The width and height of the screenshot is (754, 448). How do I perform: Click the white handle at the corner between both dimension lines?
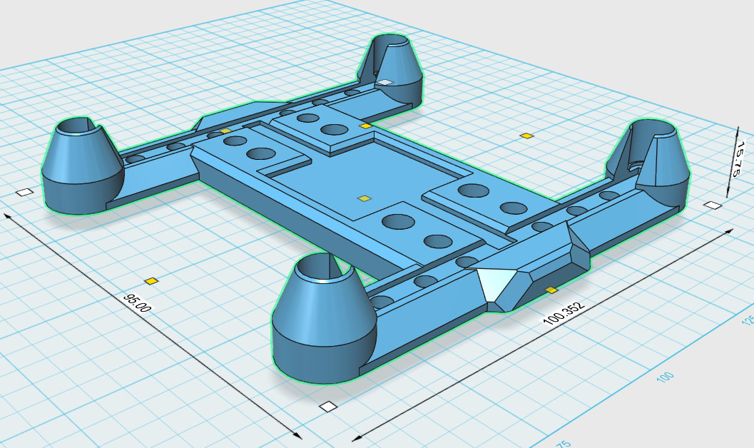tap(328, 407)
